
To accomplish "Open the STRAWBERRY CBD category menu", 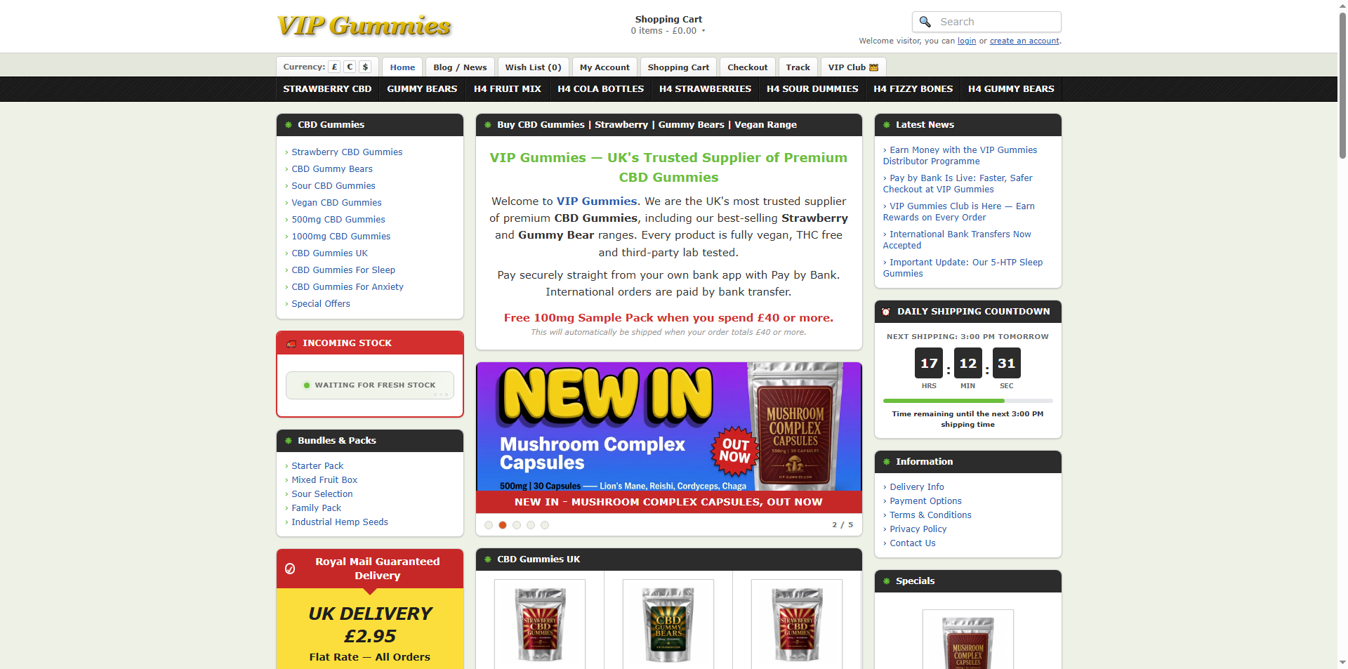I will tap(327, 89).
